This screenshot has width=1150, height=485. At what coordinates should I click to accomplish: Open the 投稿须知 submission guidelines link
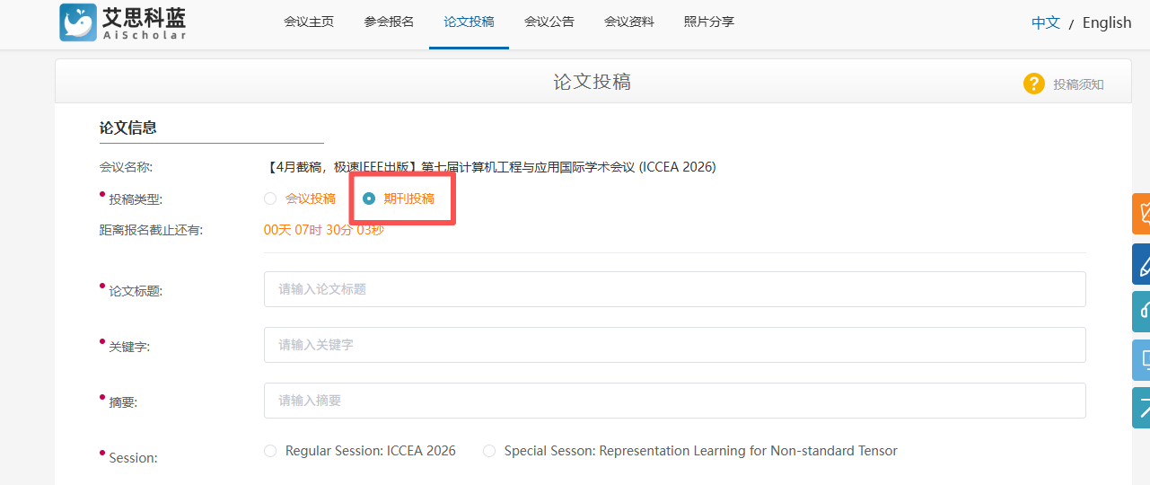pyautogui.click(x=1078, y=84)
